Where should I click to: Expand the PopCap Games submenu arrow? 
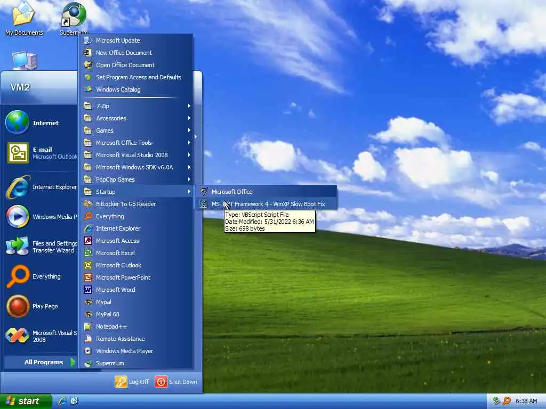[189, 179]
